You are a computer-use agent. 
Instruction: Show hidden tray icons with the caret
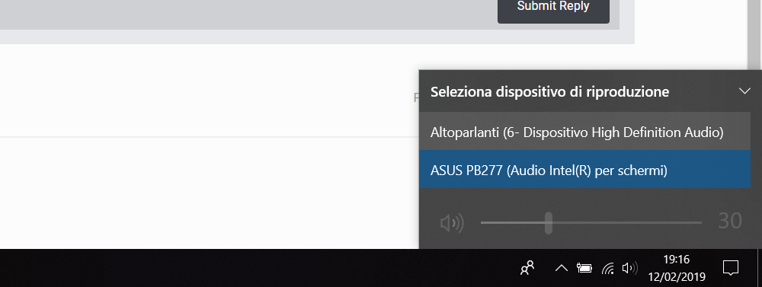click(x=562, y=268)
